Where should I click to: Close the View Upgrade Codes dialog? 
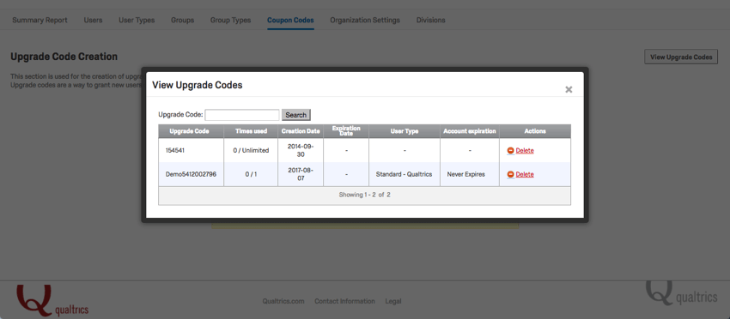click(569, 89)
